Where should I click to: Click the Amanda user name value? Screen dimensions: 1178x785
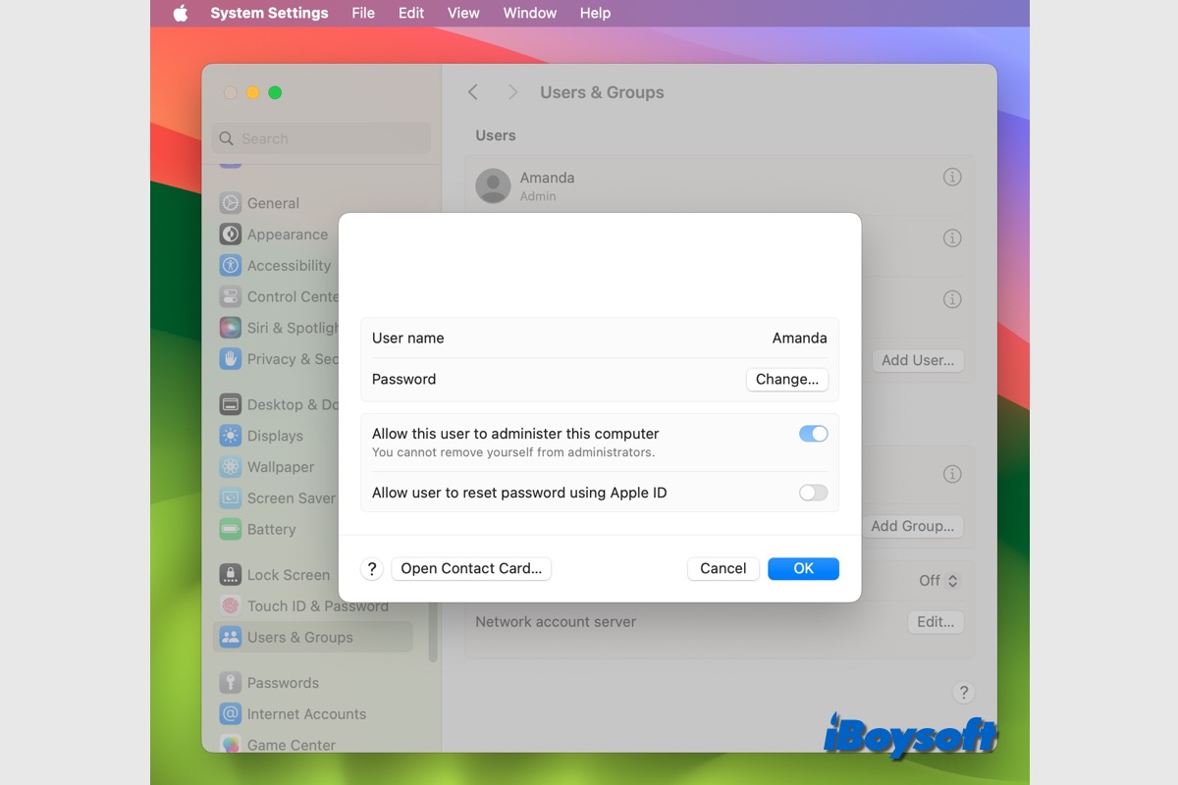pyautogui.click(x=799, y=338)
